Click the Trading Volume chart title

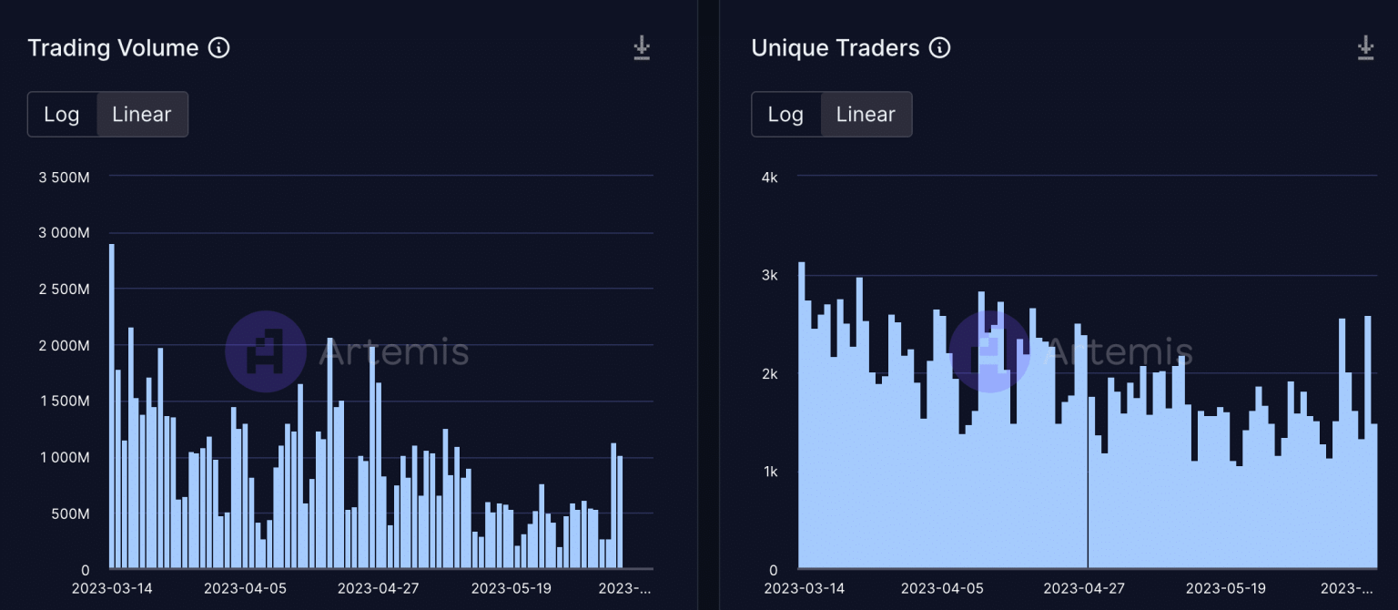(113, 48)
